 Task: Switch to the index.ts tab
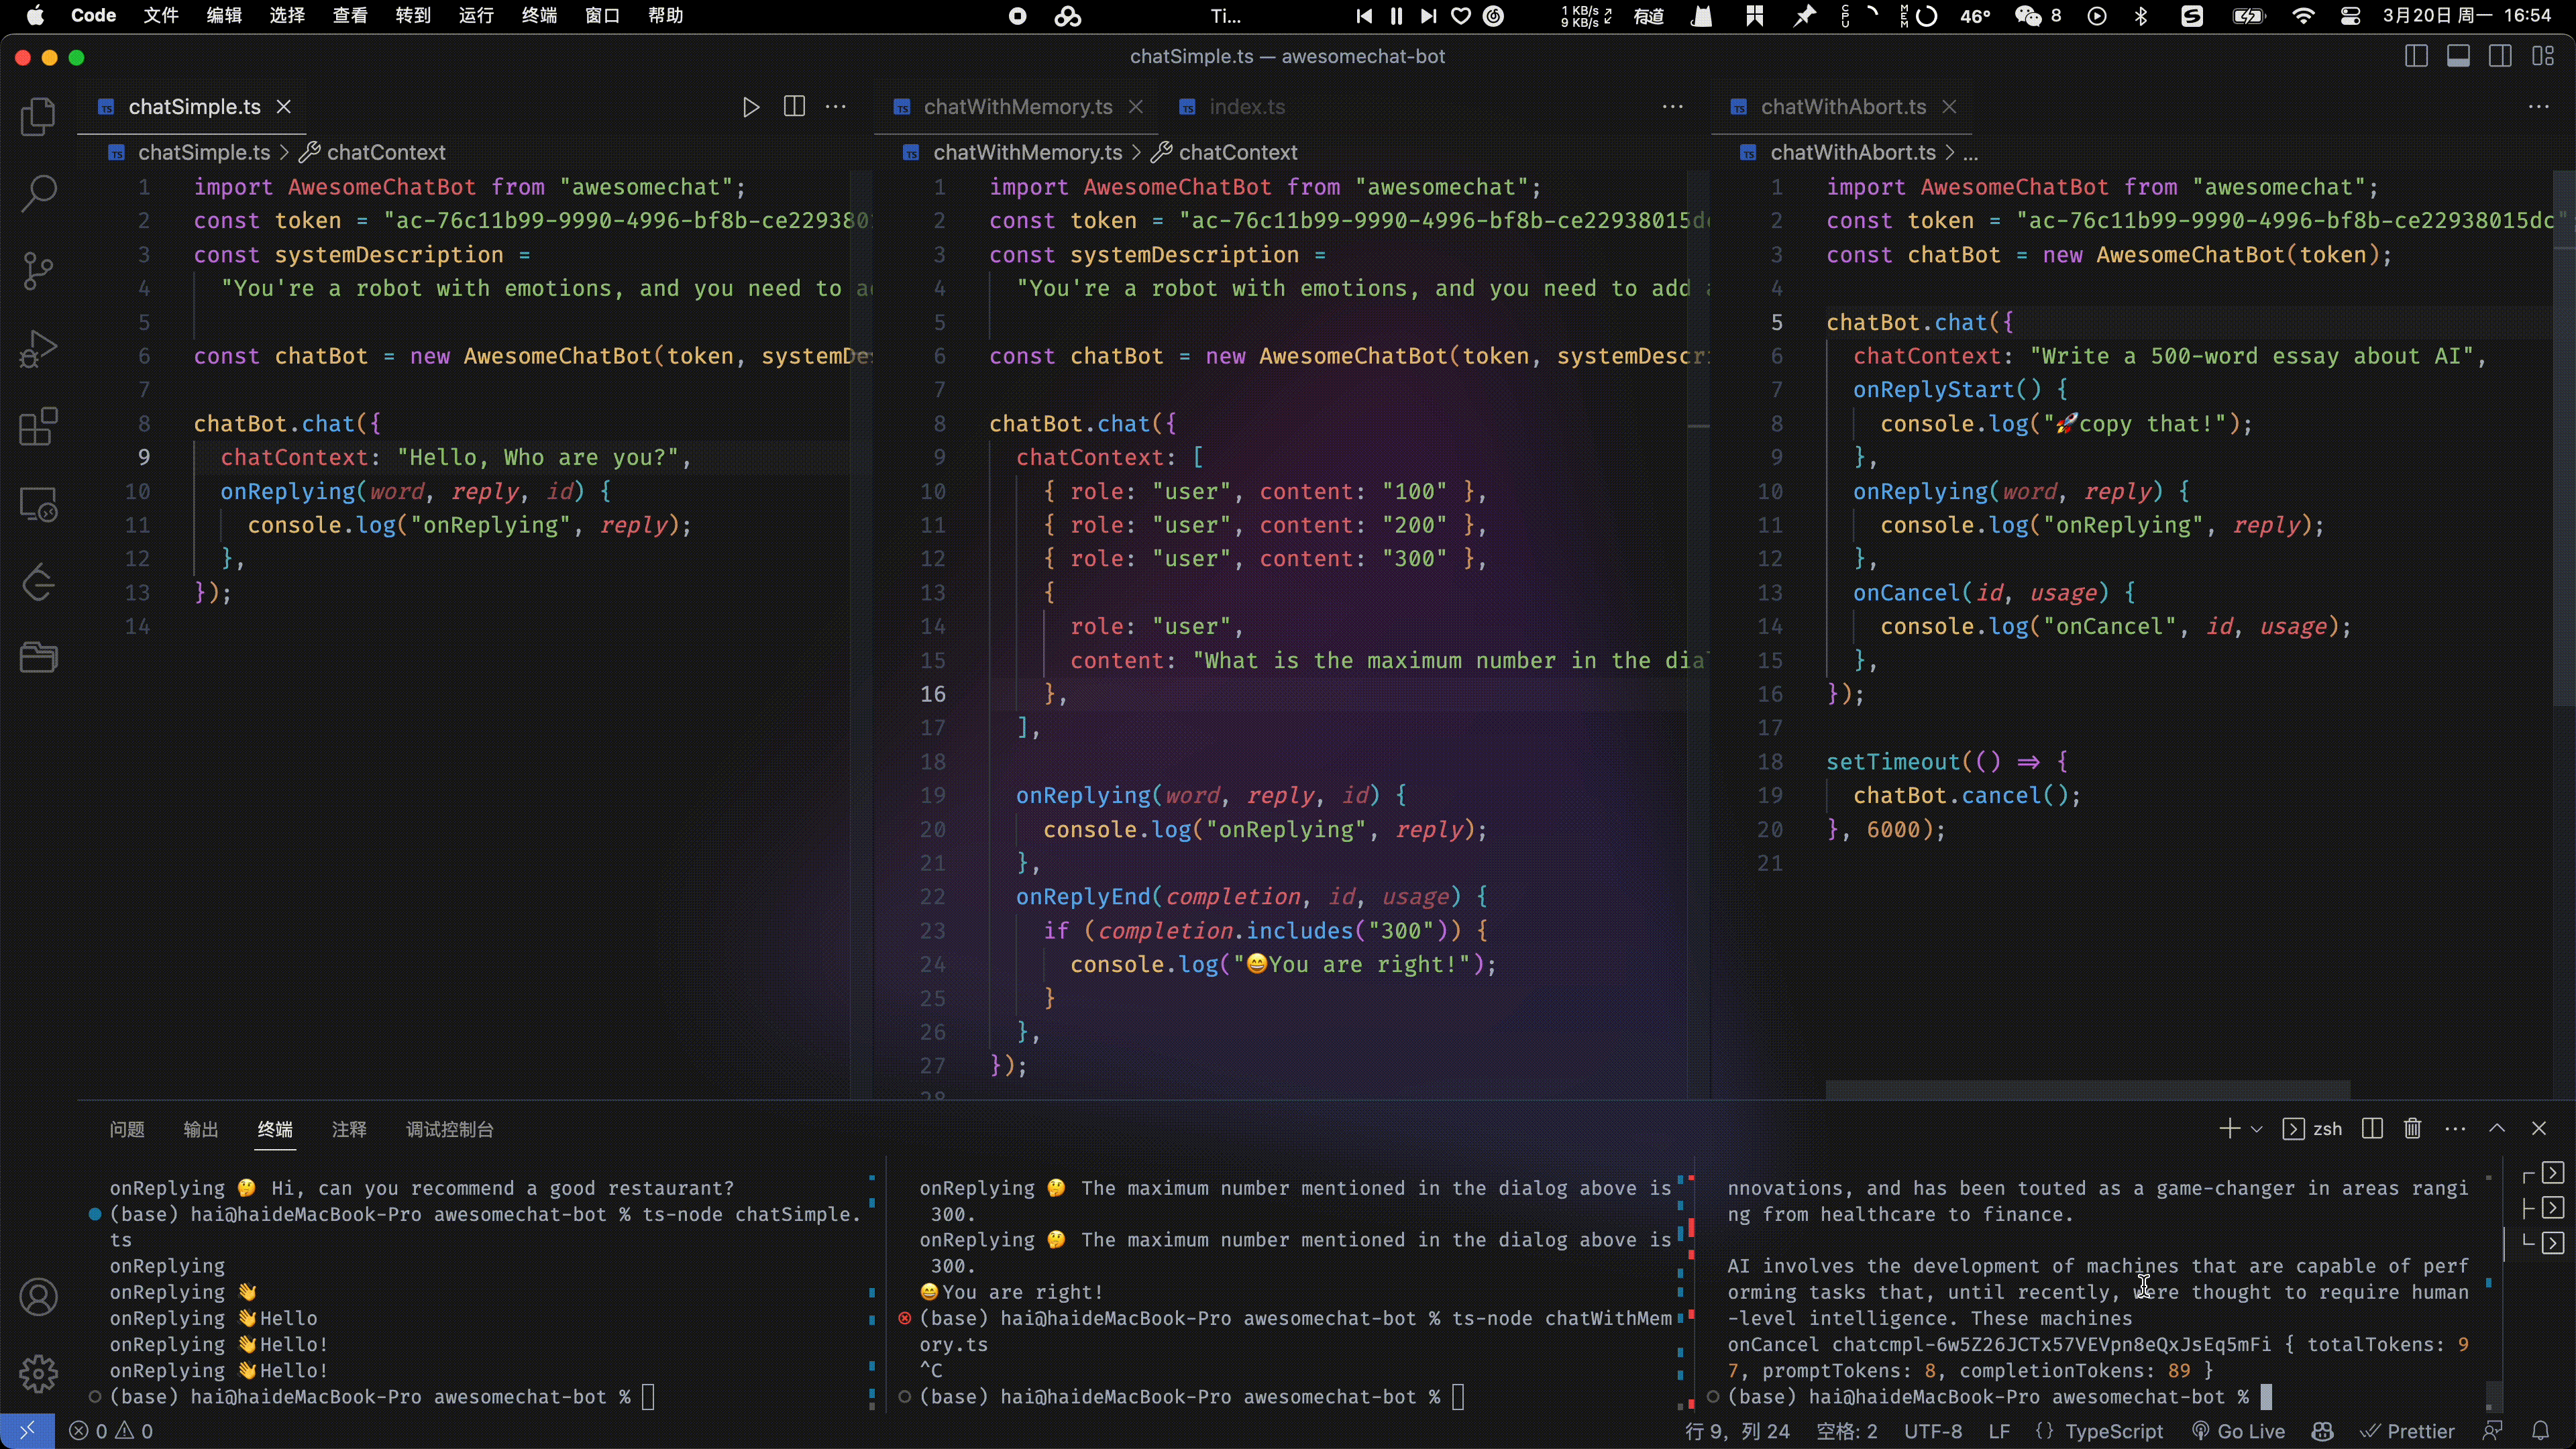pos(1246,107)
